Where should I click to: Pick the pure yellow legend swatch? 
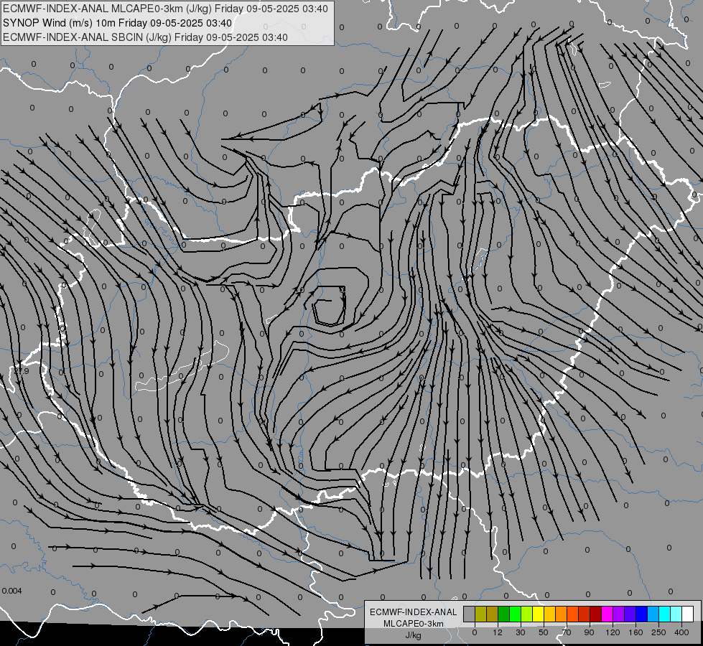click(x=539, y=614)
